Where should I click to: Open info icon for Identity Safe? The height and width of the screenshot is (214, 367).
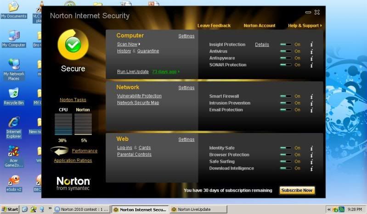311,148
